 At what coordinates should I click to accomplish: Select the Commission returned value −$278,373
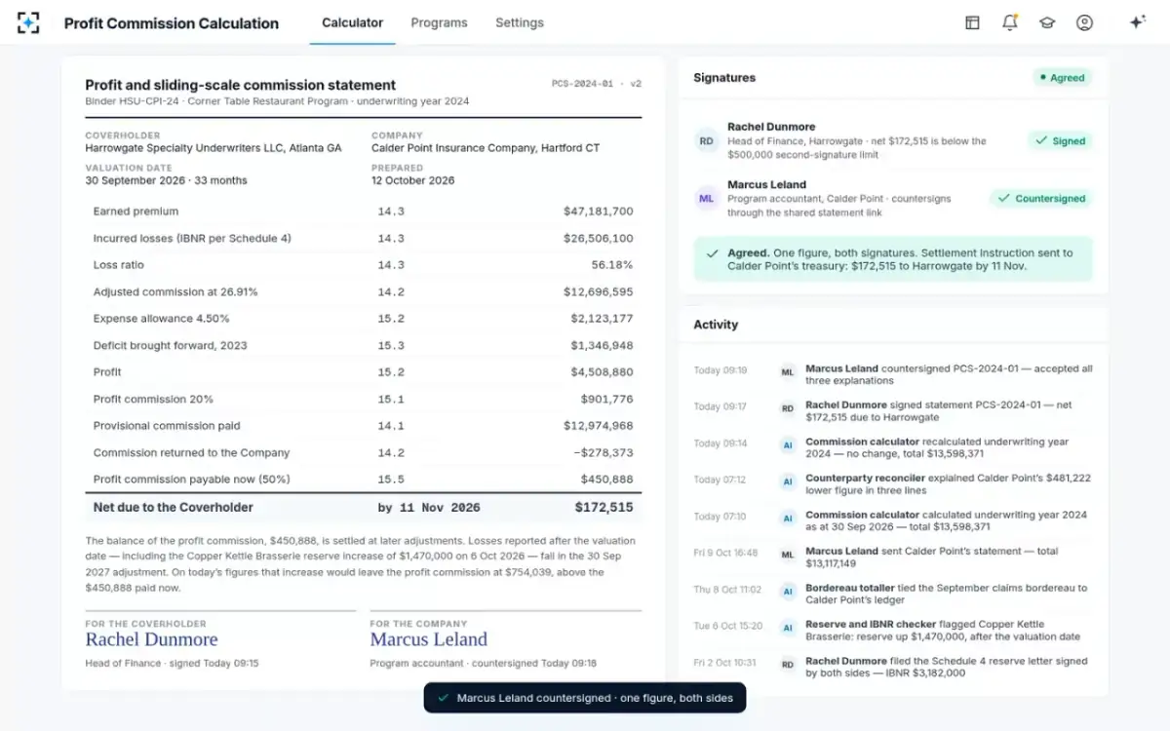[604, 452]
